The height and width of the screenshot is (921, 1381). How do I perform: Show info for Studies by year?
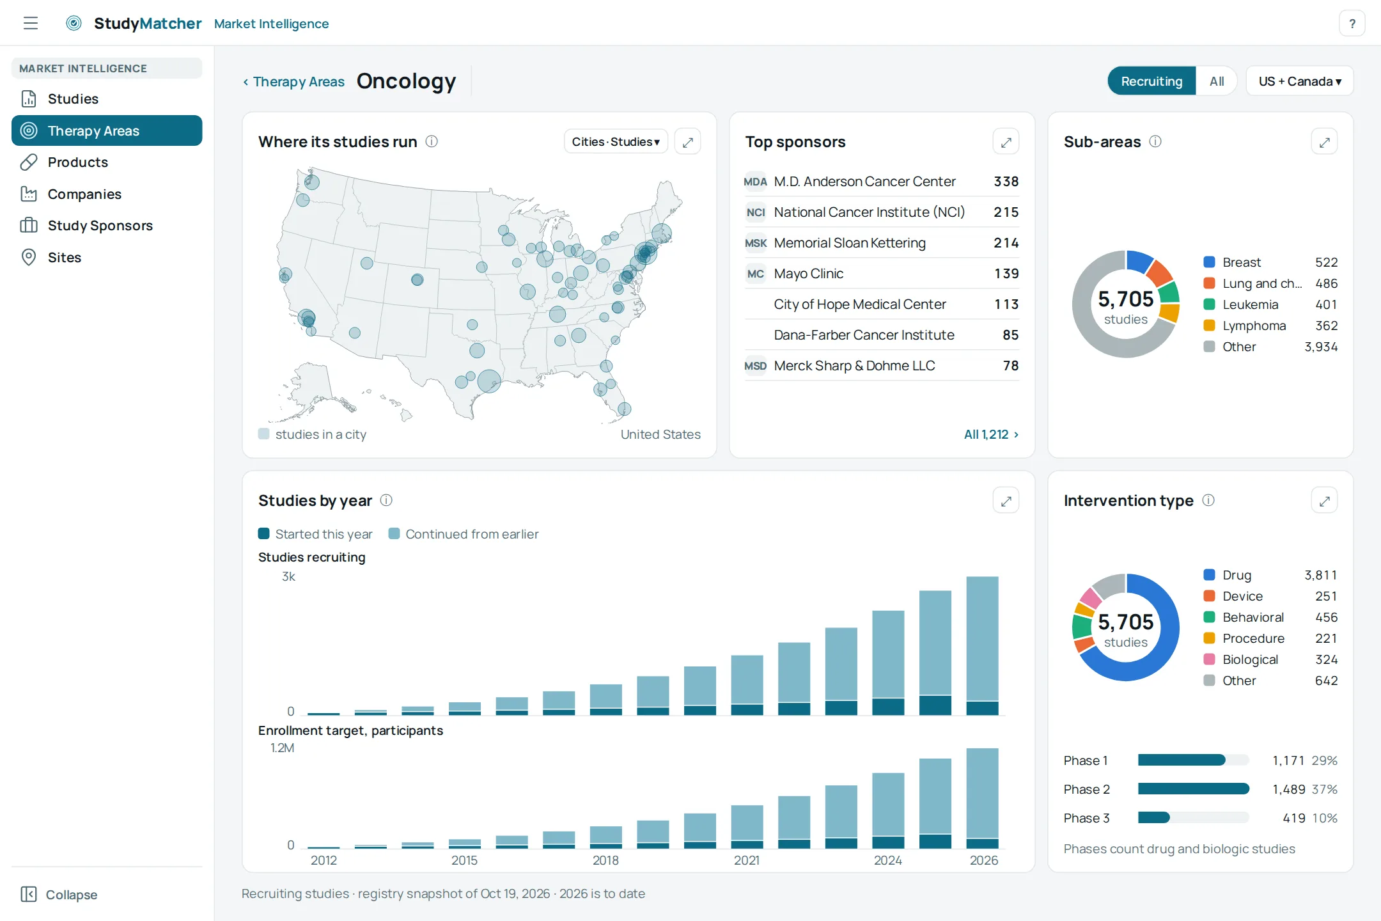[386, 500]
